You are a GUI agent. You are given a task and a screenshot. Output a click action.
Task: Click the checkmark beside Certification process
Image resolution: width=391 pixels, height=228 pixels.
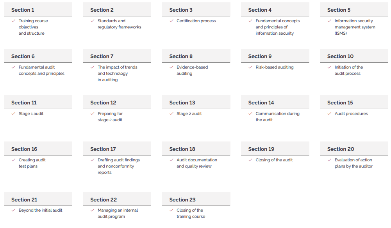(x=171, y=21)
